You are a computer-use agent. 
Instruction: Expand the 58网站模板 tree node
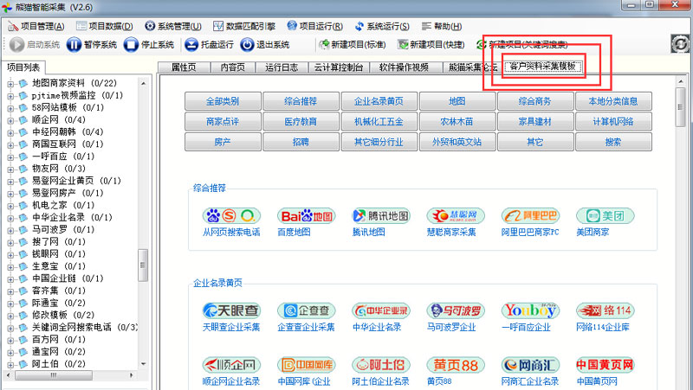coord(10,108)
